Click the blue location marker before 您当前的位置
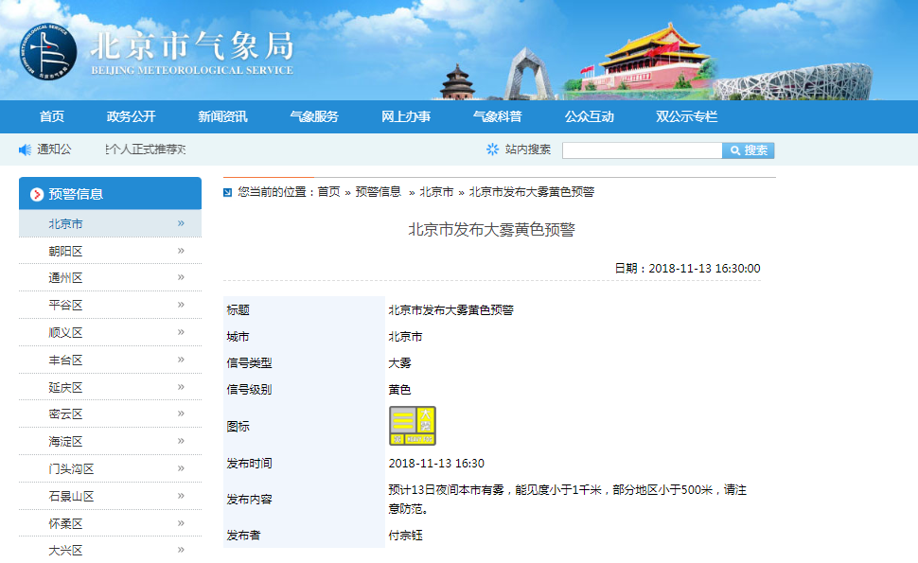This screenshot has width=918, height=563. (228, 192)
